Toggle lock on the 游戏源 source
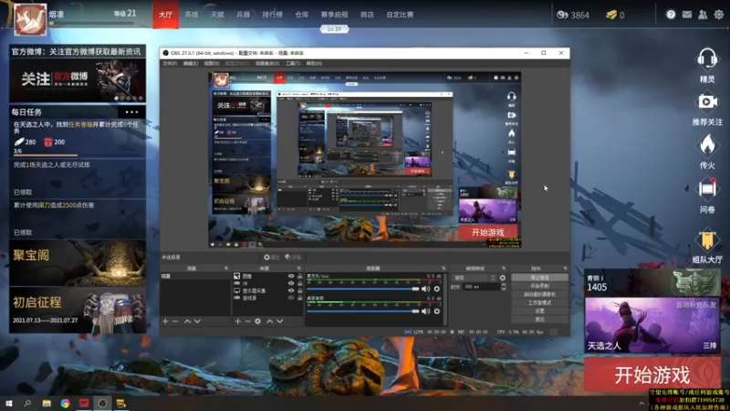The height and width of the screenshot is (411, 730). click(299, 298)
